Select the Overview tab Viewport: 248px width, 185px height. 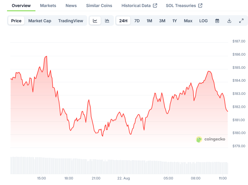tap(21, 6)
